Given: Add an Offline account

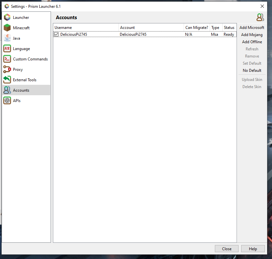Looking at the screenshot, I should coord(252,42).
